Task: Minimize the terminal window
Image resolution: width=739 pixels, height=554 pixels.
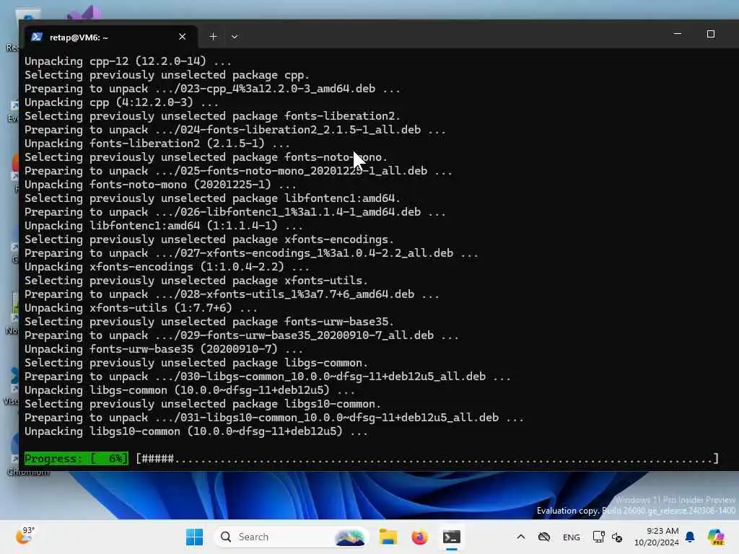Action: tap(678, 34)
